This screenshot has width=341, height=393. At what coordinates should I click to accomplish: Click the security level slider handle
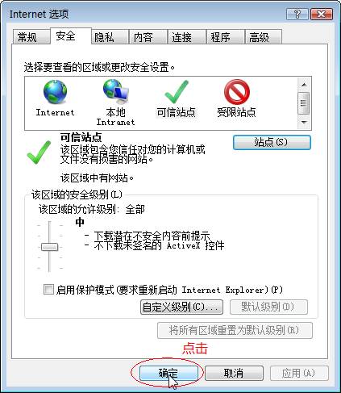coord(49,247)
